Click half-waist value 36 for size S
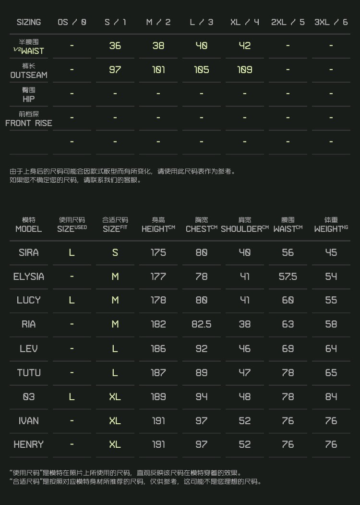Viewport: 360px width, 505px height. [x=115, y=46]
